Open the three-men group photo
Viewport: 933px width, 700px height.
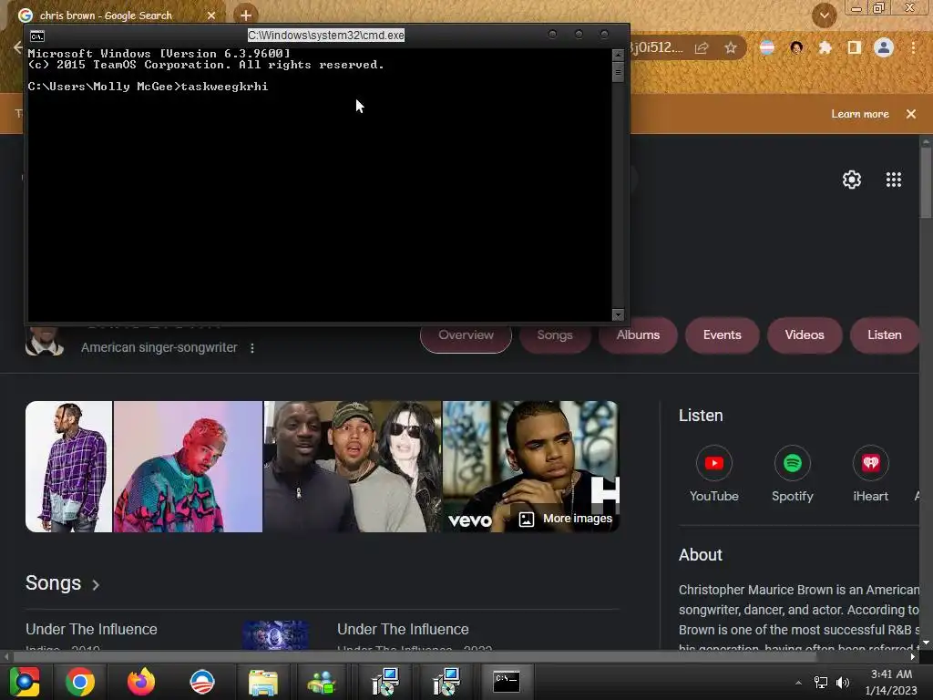[353, 467]
